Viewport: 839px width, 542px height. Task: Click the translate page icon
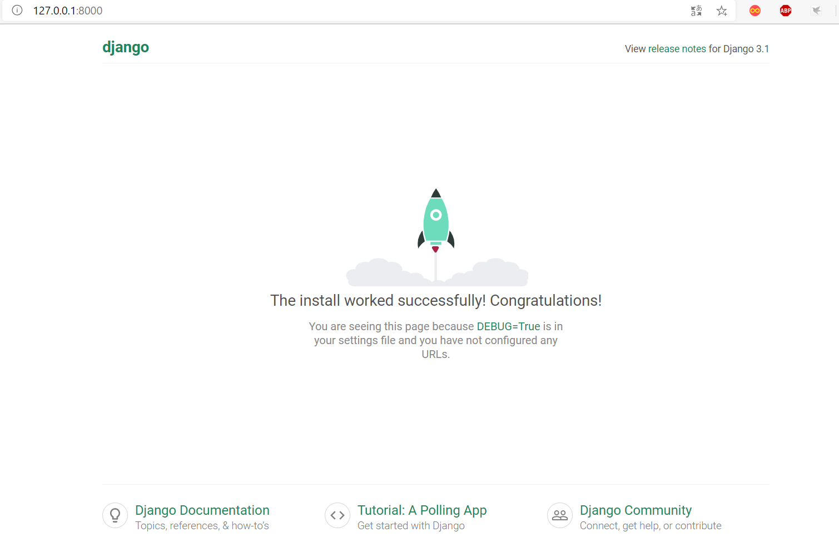[696, 11]
